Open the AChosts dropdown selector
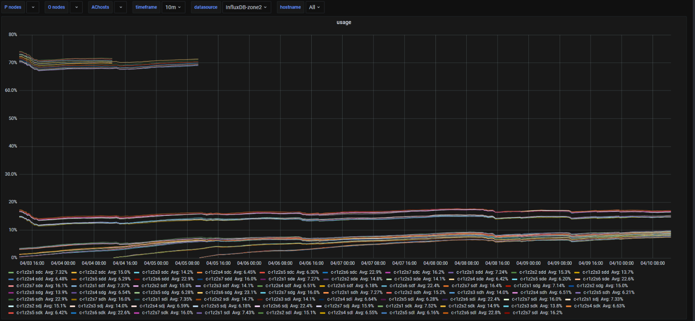 pyautogui.click(x=120, y=7)
